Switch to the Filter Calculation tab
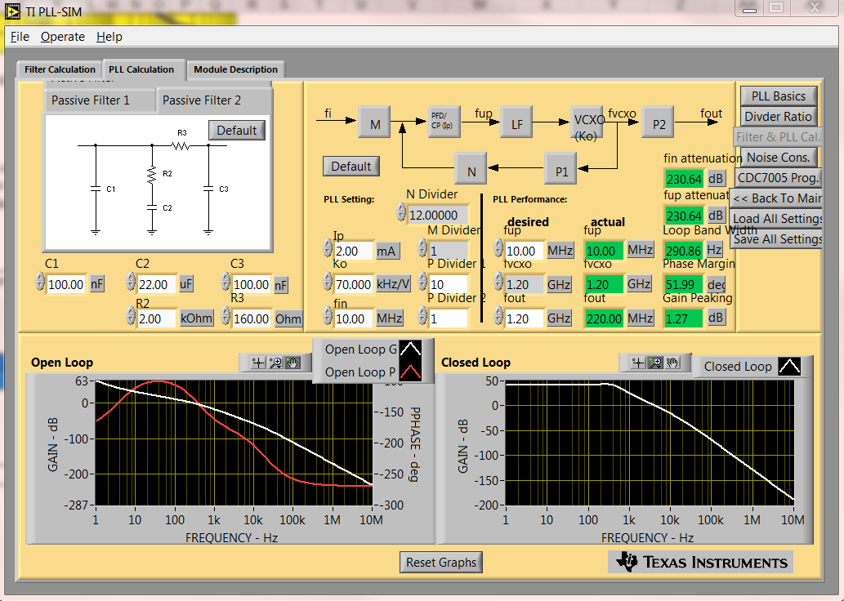Viewport: 844px width, 601px height. click(x=59, y=69)
